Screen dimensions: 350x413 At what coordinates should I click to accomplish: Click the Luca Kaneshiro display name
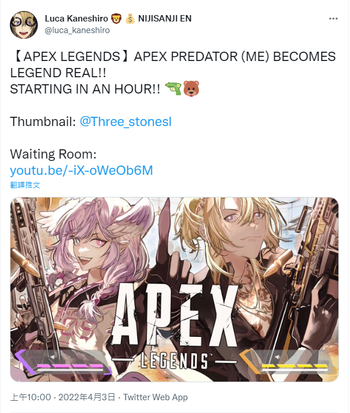76,19
